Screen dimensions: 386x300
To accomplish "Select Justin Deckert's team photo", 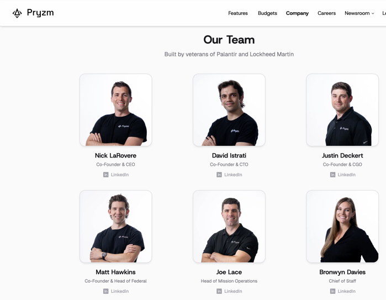I will point(342,110).
